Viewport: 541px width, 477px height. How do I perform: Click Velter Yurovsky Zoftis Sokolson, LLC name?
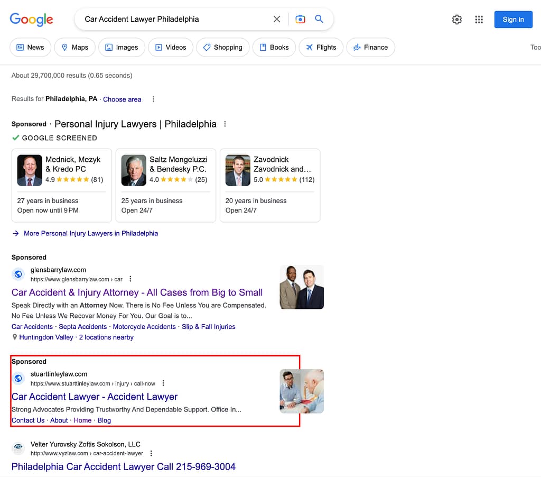[85, 444]
